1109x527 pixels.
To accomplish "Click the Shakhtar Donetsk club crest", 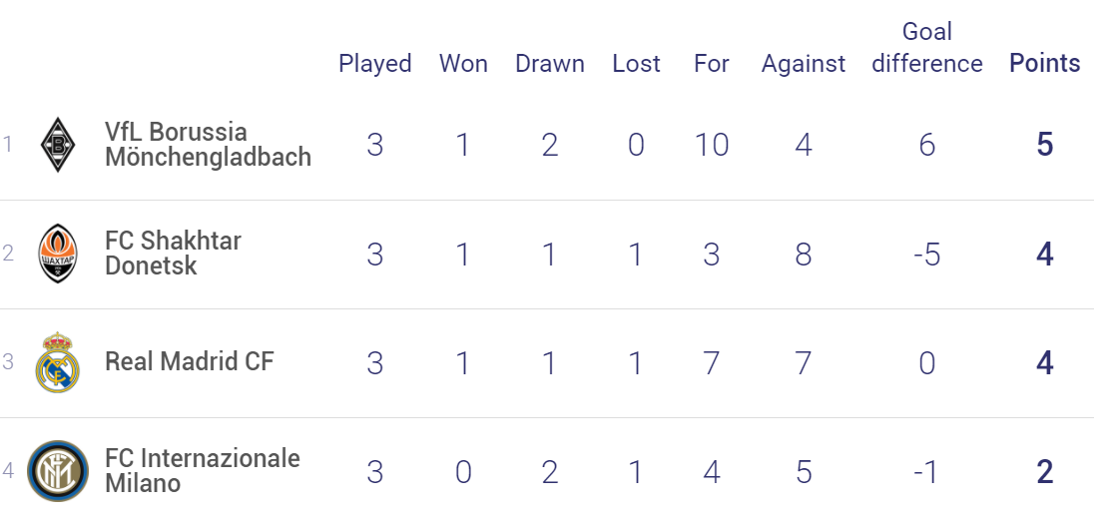I will click(58, 254).
